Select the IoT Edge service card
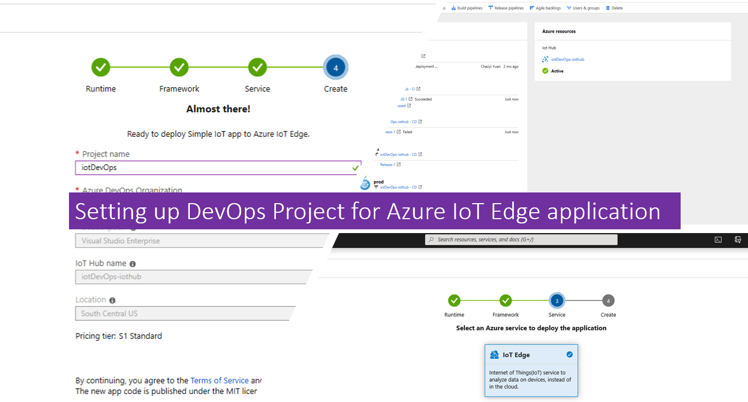 click(x=531, y=370)
